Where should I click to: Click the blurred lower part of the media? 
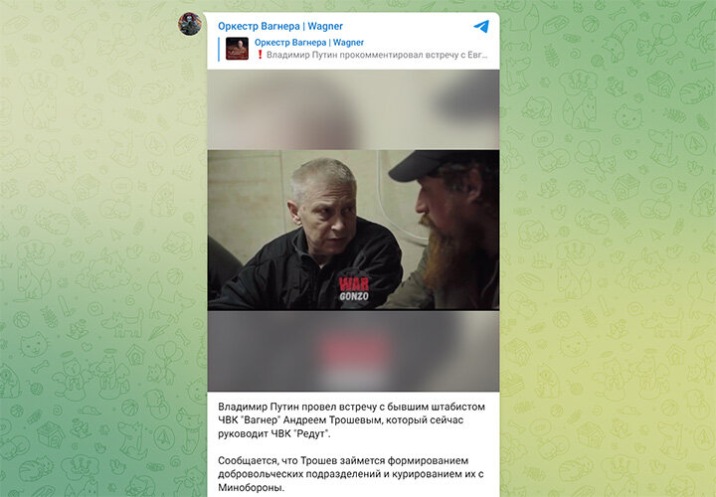[x=353, y=351]
